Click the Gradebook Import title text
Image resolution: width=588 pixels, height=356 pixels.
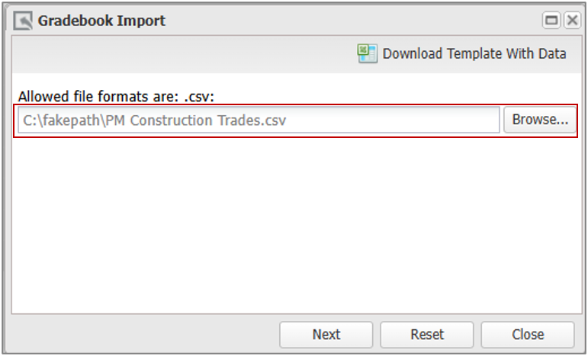pos(101,21)
